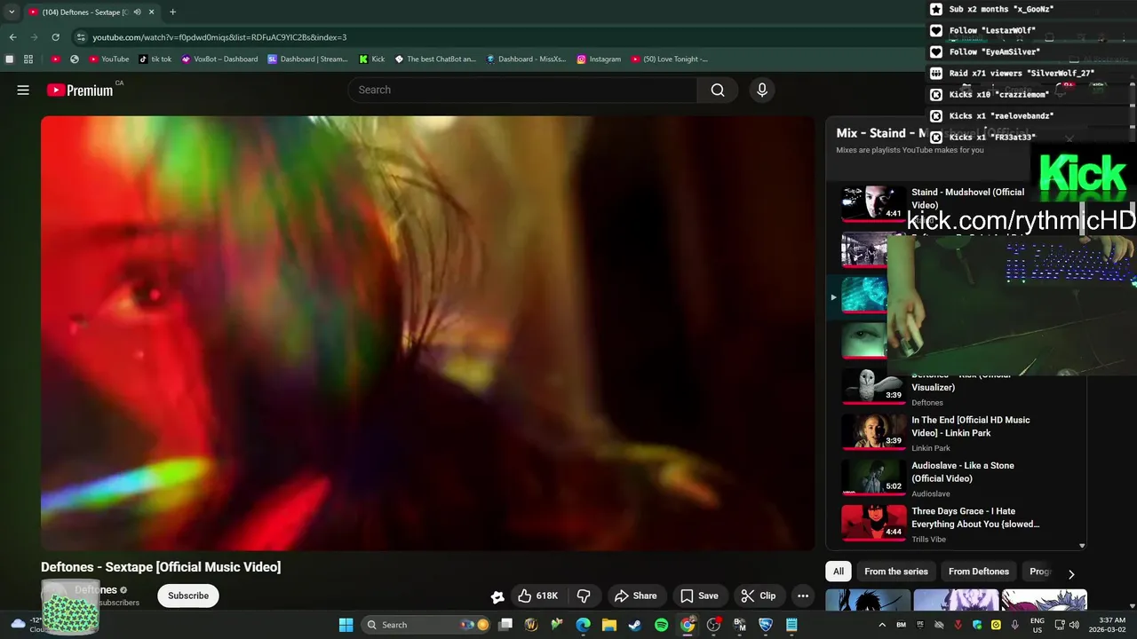
Task: Dislike the video with thumbs-down
Action: [x=584, y=596]
